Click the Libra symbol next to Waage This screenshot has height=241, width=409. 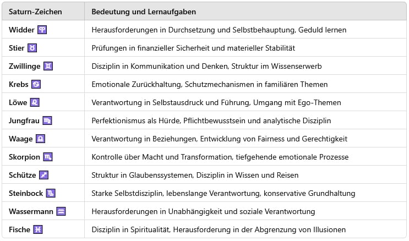(40, 139)
